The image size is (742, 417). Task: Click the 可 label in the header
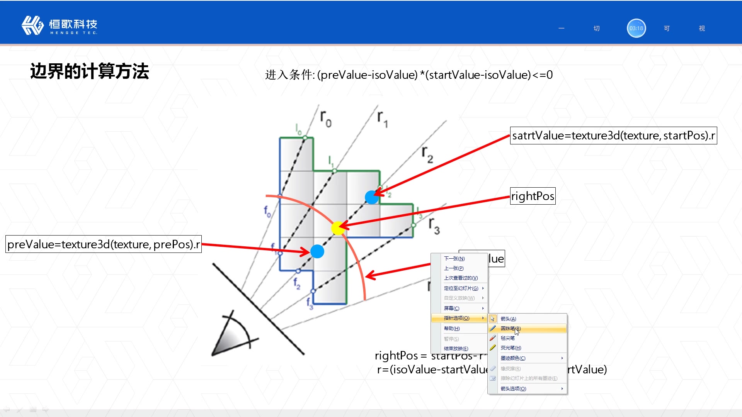click(667, 29)
